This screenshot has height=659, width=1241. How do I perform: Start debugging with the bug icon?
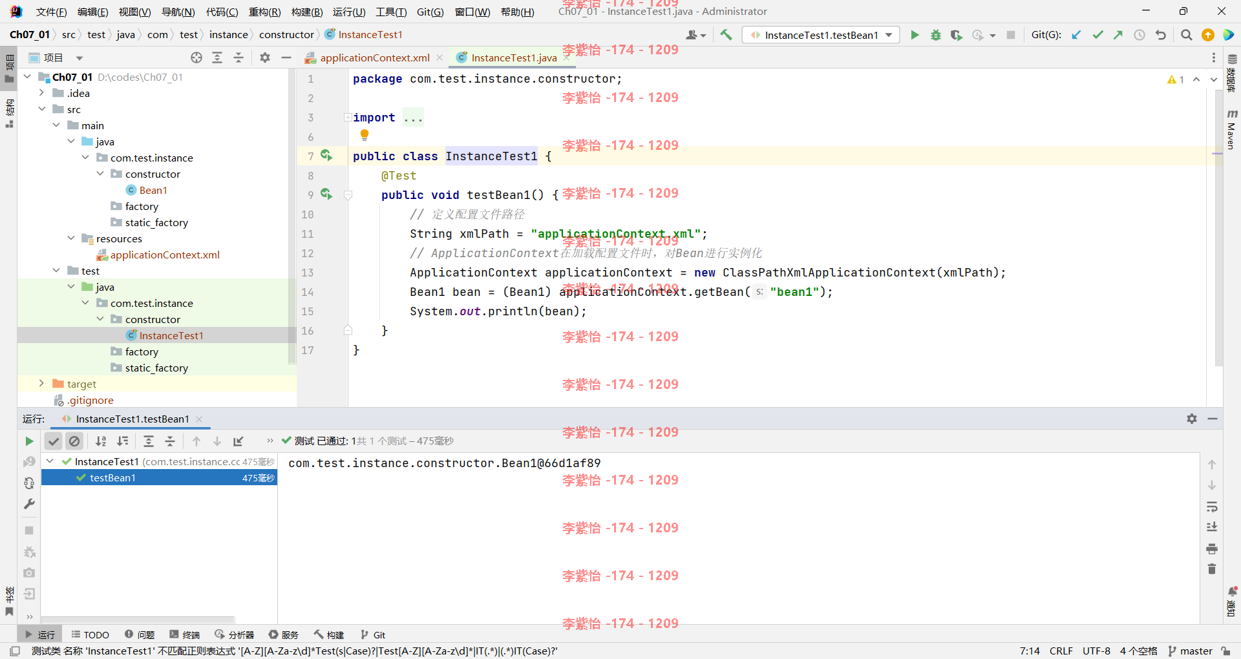pos(935,35)
